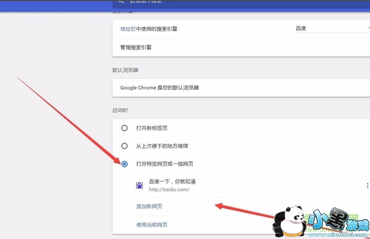The height and width of the screenshot is (239, 370).
Task: Click the 百度一下，你就知道 page title
Action: point(172,182)
